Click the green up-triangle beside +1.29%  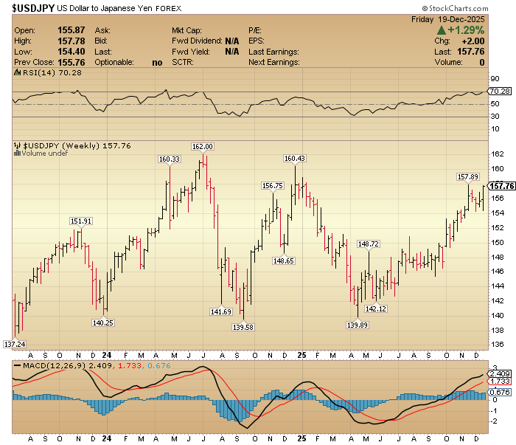click(442, 30)
